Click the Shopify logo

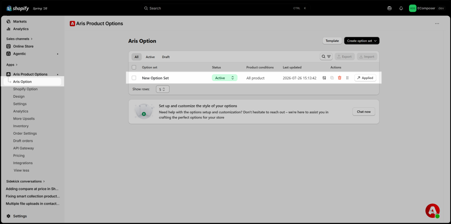[18, 8]
